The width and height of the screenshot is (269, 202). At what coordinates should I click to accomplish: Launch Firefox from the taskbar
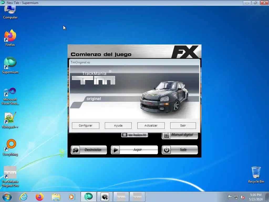click(40, 197)
